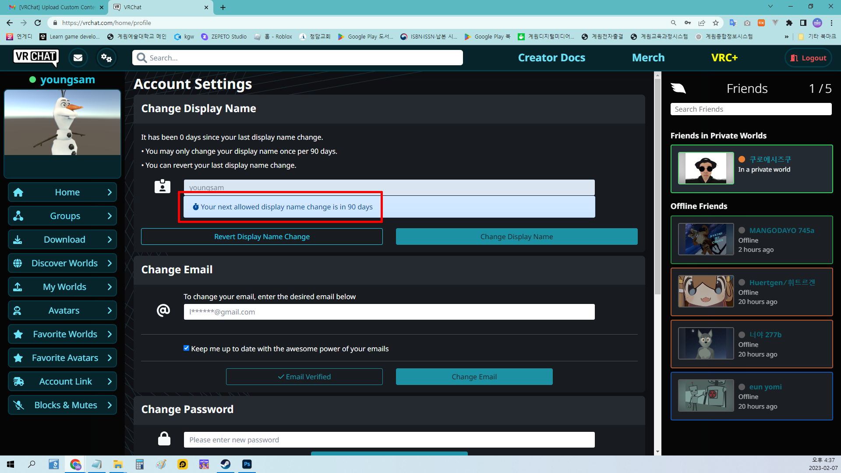Open the VRChat messages envelope icon
The height and width of the screenshot is (473, 841).
pos(78,57)
